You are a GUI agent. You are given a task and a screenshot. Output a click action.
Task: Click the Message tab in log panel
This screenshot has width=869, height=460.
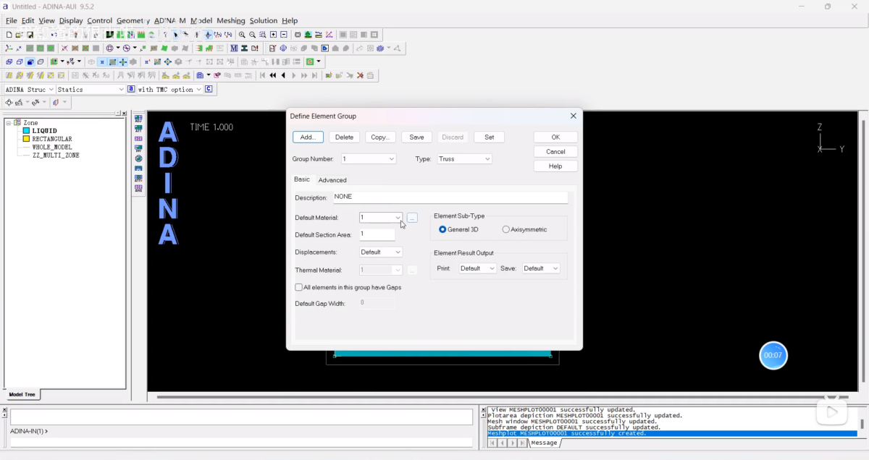(544, 443)
